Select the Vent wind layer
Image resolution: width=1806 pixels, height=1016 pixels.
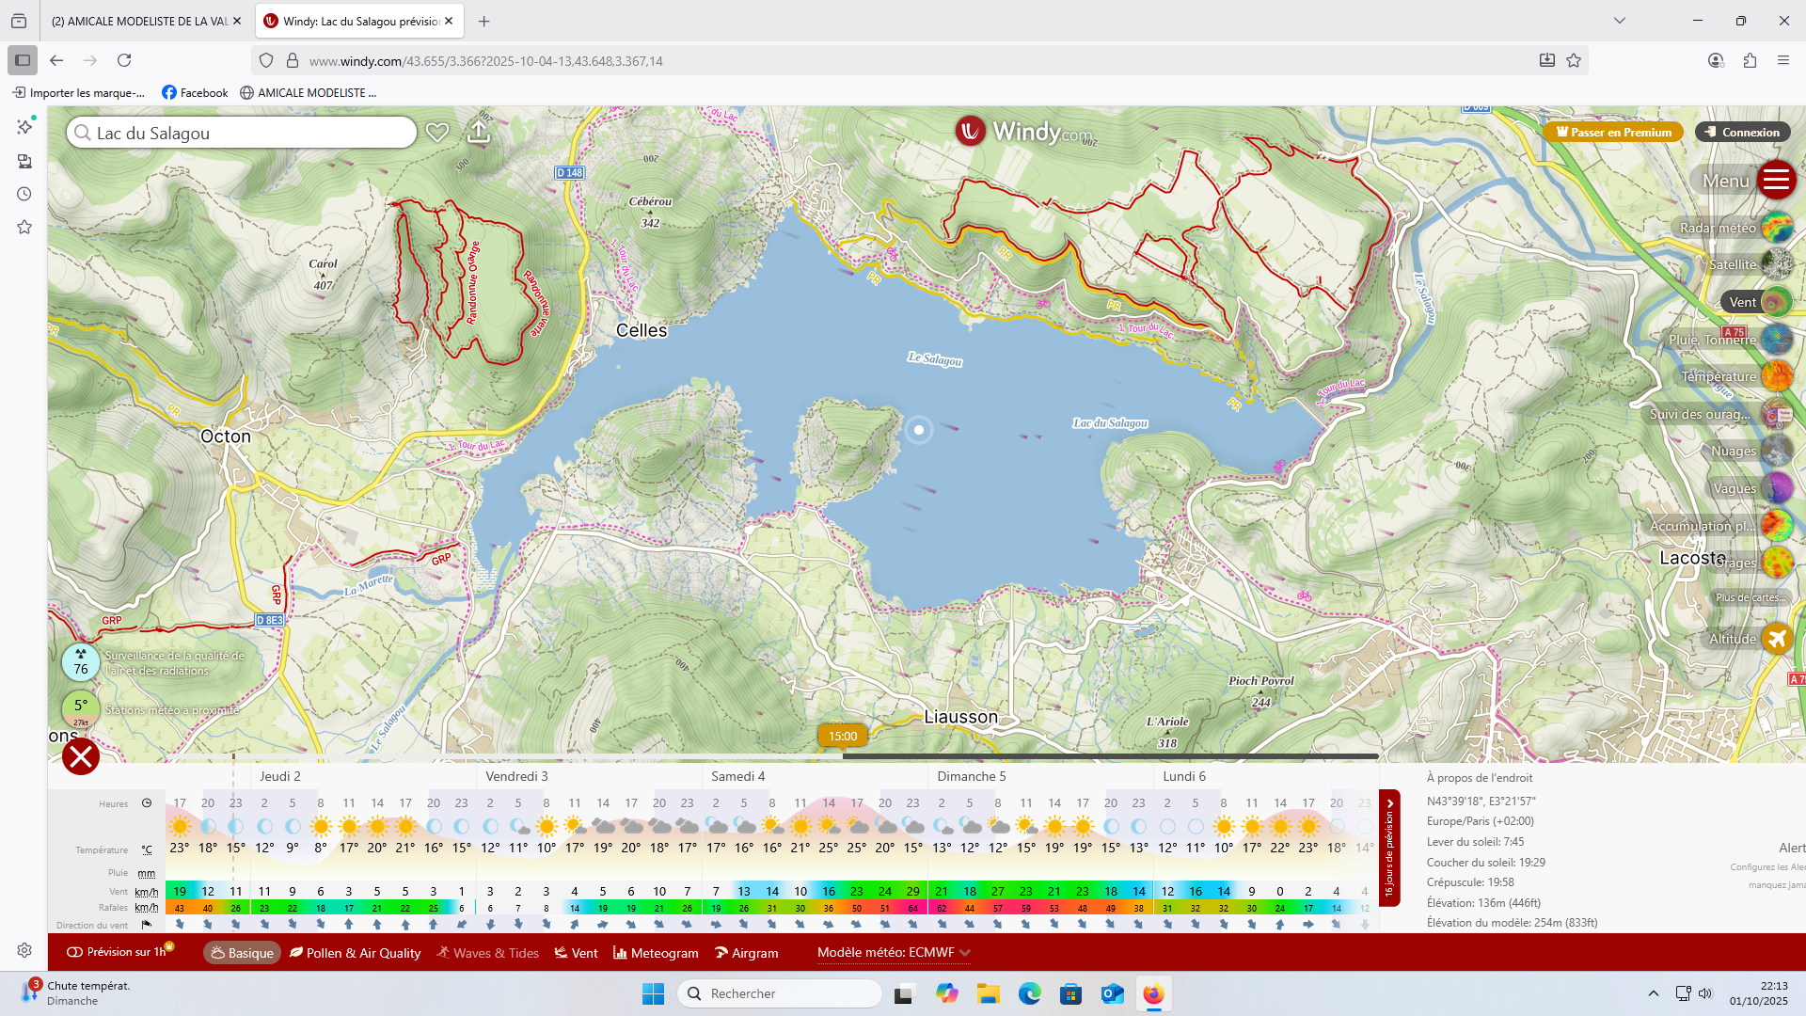(1775, 302)
